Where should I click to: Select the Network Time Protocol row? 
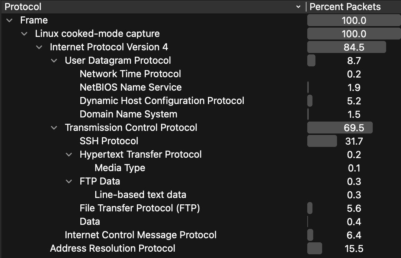(130, 74)
